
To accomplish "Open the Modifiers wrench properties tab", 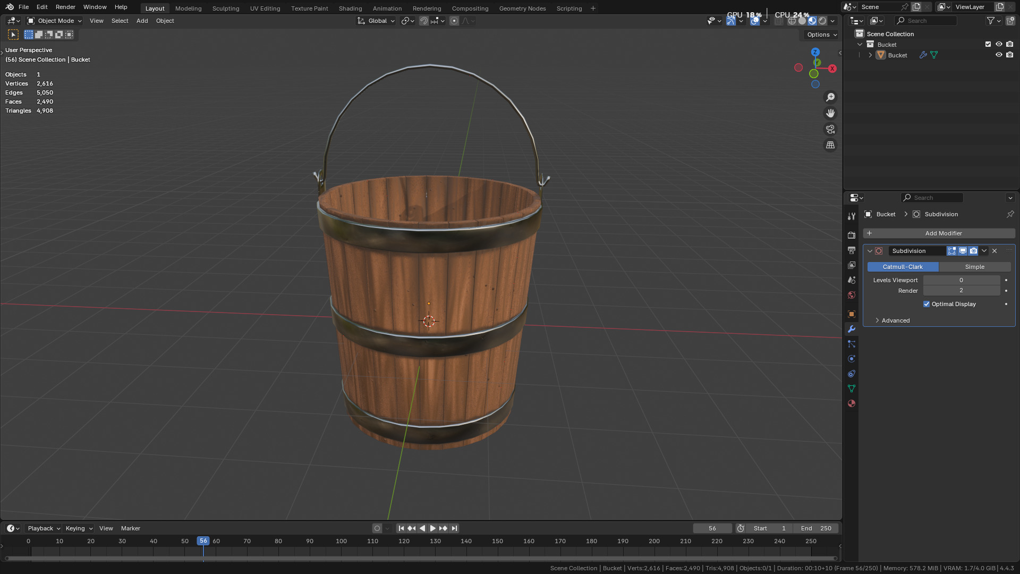I will coord(852,329).
